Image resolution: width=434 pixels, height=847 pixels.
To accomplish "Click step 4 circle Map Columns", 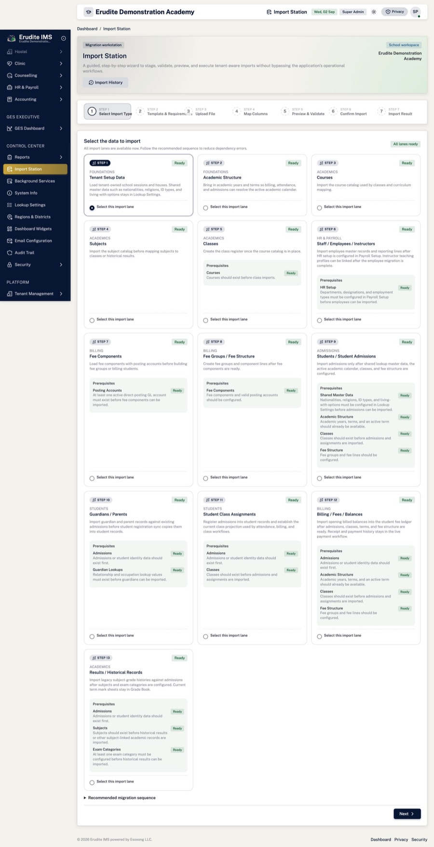I will point(236,111).
